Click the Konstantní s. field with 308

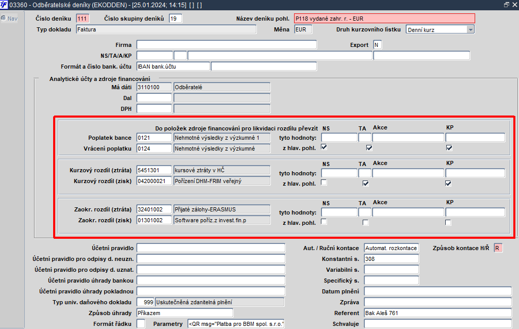coord(391,259)
